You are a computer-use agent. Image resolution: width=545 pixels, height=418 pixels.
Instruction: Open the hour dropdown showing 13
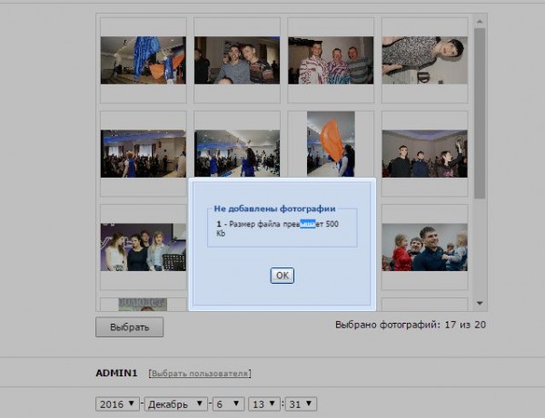264,404
